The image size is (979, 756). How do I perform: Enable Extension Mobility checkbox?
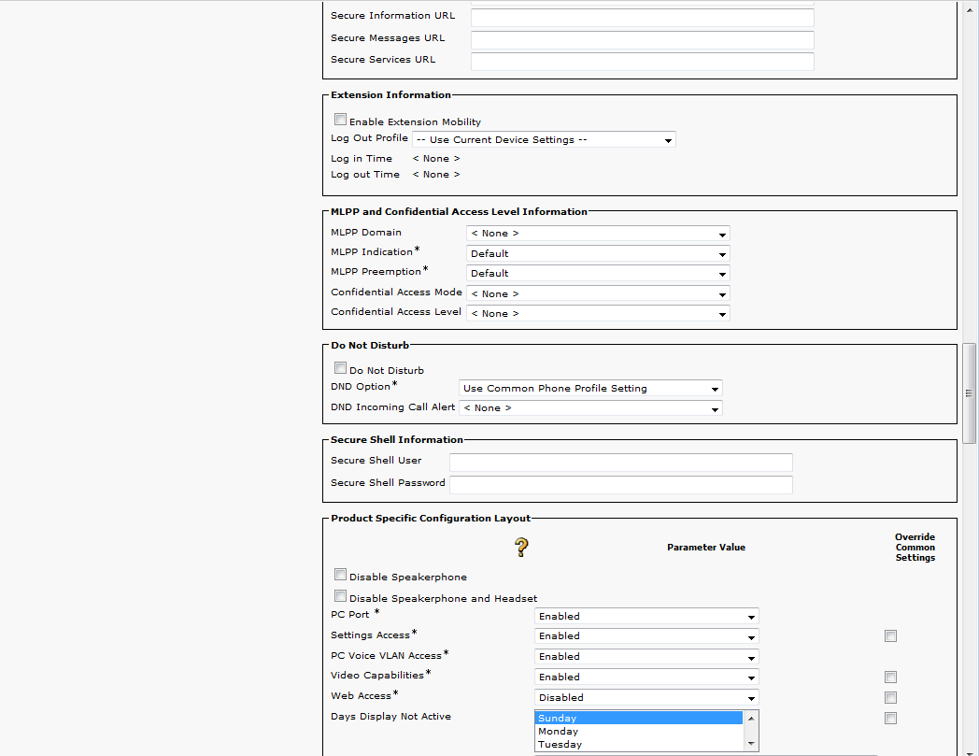coord(341,120)
